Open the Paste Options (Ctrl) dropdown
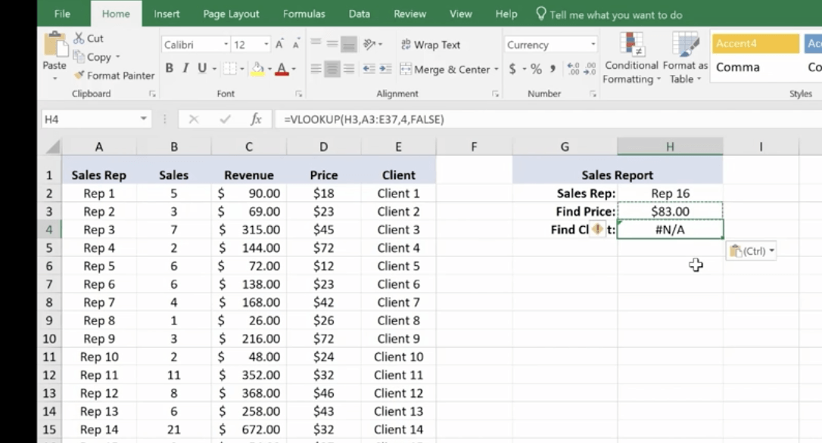Screen dimensions: 822x443 pos(750,251)
